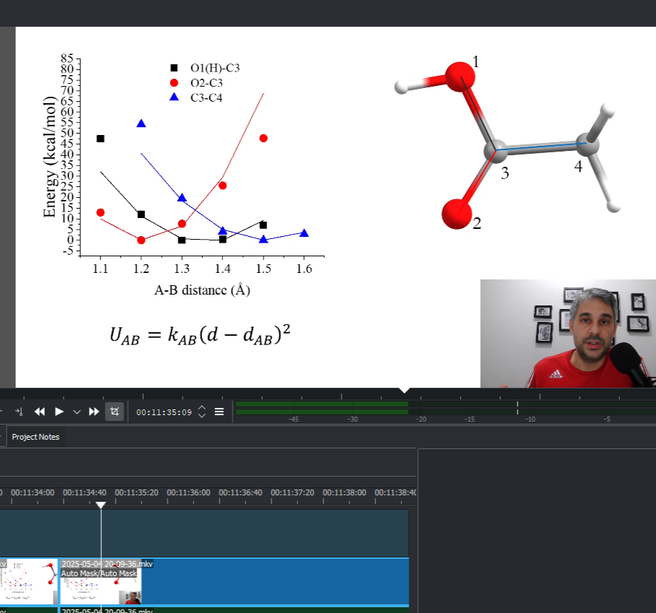Play the video in the project monitor
This screenshot has height=613, width=656.
pos(59,412)
